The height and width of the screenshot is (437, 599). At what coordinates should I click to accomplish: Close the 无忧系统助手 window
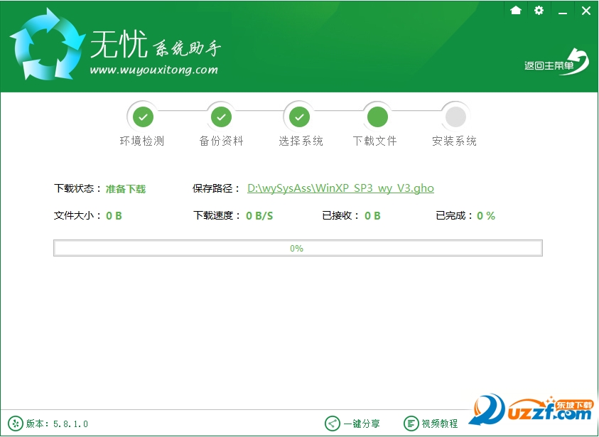[586, 11]
